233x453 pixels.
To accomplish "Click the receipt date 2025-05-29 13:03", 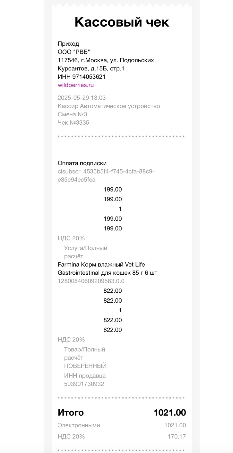I will coord(82,98).
